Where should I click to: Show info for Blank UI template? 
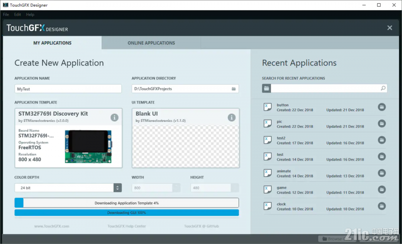232,118
